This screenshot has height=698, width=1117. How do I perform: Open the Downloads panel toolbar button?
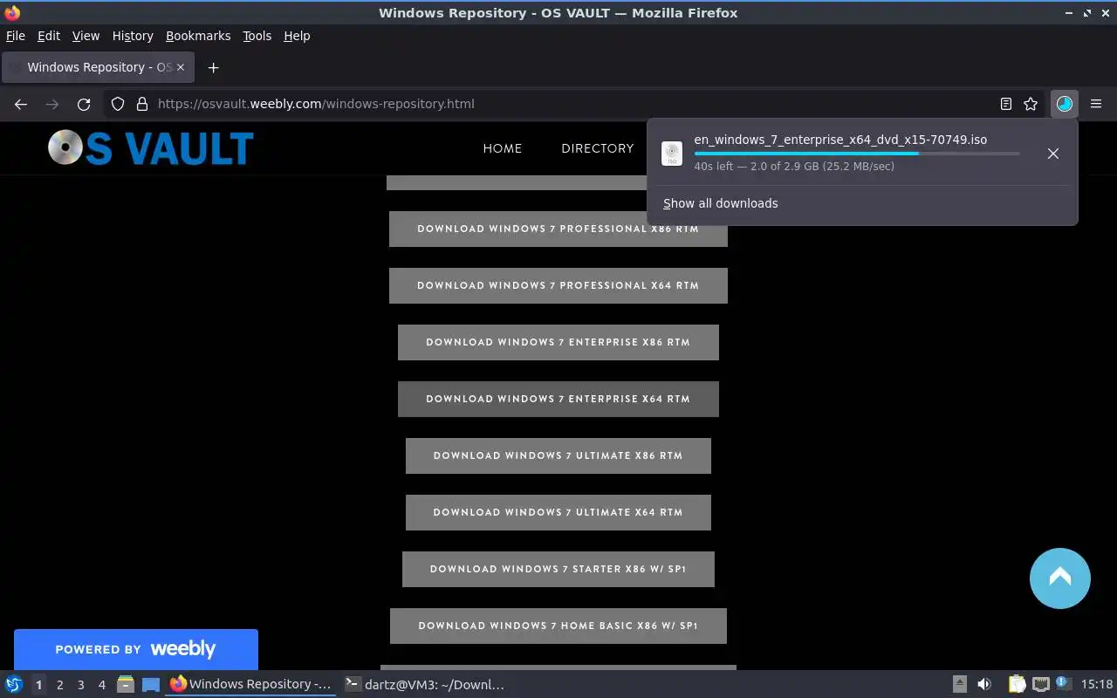(x=1064, y=104)
